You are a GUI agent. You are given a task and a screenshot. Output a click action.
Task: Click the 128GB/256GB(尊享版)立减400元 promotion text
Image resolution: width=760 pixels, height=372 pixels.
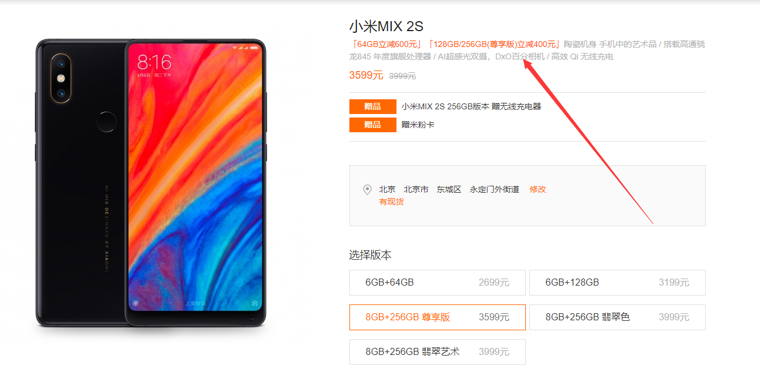pyautogui.click(x=494, y=44)
